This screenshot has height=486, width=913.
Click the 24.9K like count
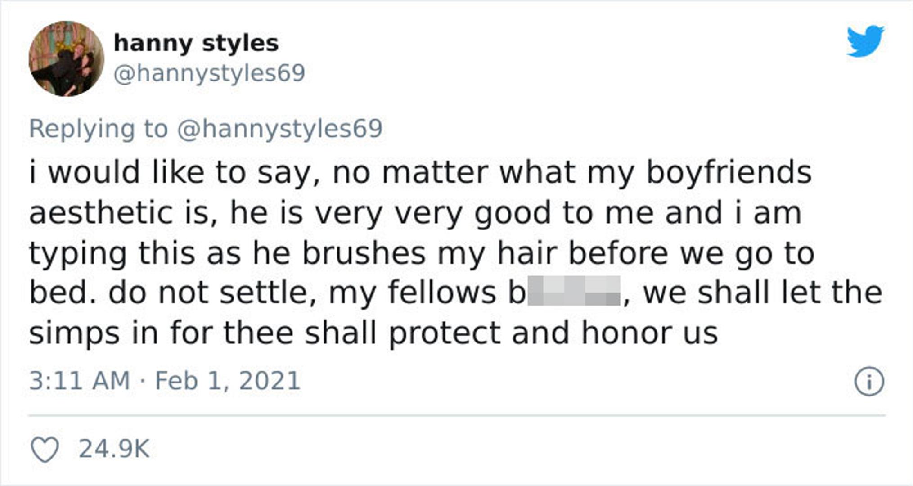114,449
